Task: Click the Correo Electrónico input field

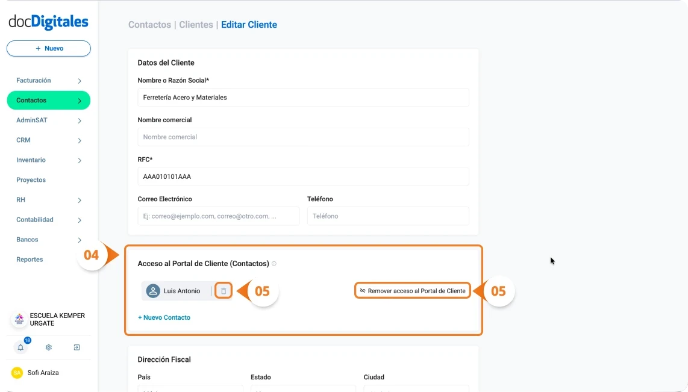Action: point(219,216)
